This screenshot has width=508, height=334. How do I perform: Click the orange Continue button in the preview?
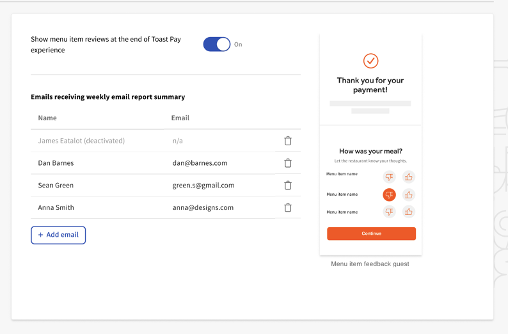[371, 234]
